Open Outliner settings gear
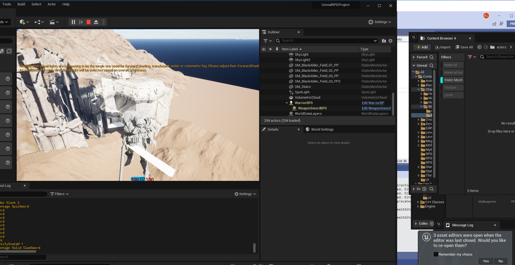Viewport: 515px width, 265px height. 390,41
